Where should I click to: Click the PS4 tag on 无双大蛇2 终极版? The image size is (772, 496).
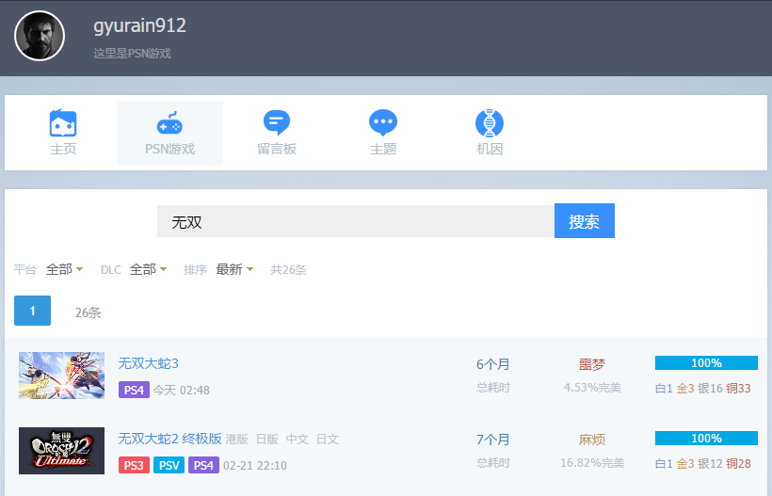[x=203, y=465]
